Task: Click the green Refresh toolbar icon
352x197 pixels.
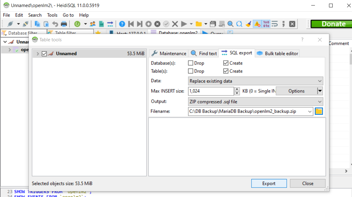Action: (x=77, y=24)
